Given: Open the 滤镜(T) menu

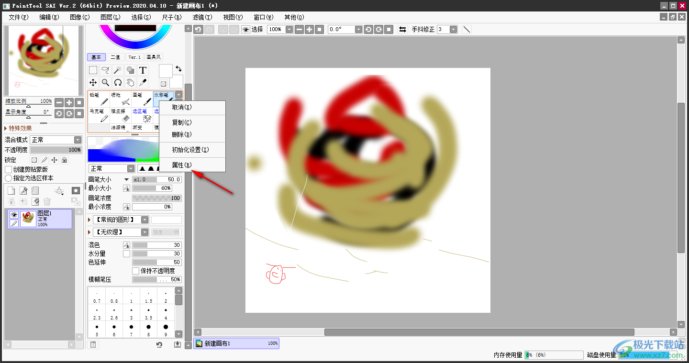Looking at the screenshot, I should point(202,17).
